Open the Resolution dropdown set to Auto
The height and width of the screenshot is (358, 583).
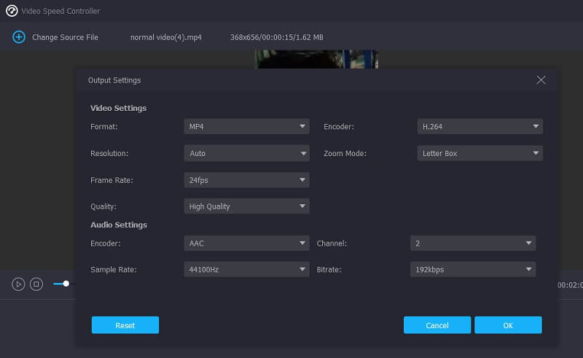point(246,154)
